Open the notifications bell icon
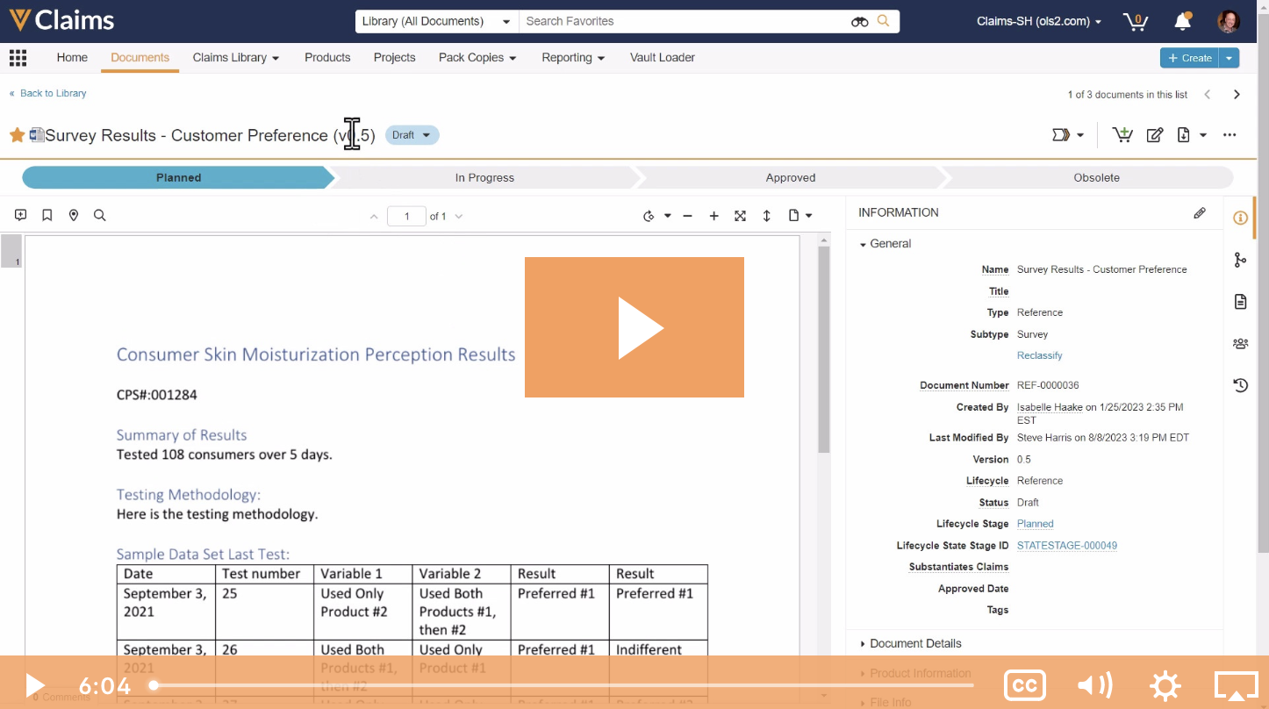This screenshot has height=709, width=1269. pos(1182,20)
